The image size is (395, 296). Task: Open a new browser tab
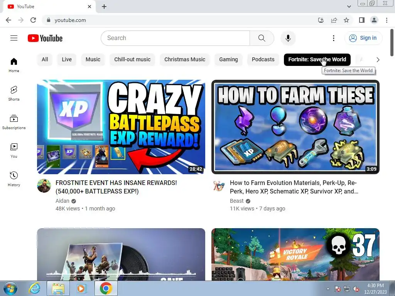(x=104, y=7)
